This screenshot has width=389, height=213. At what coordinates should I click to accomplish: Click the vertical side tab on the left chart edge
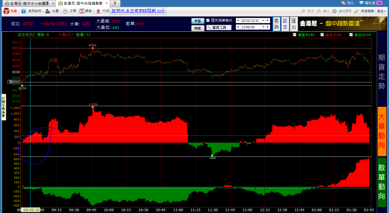pyautogui.click(x=3, y=107)
